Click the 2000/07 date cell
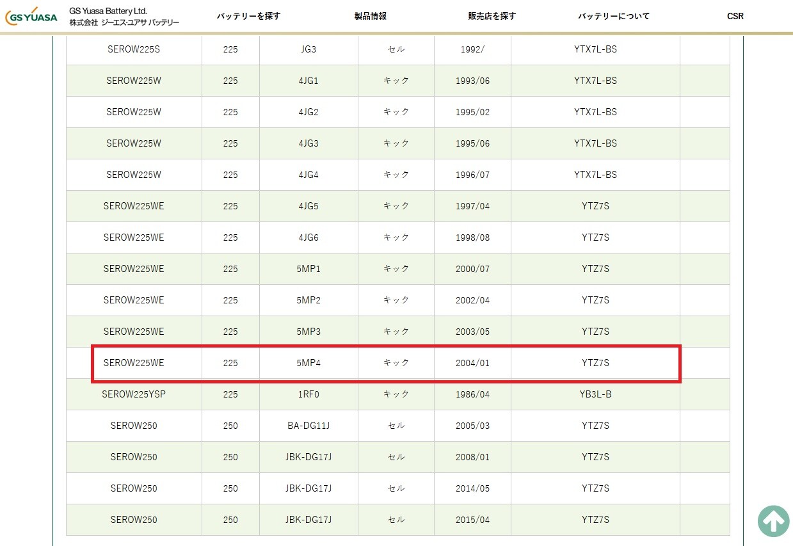The height and width of the screenshot is (546, 793). (x=472, y=269)
